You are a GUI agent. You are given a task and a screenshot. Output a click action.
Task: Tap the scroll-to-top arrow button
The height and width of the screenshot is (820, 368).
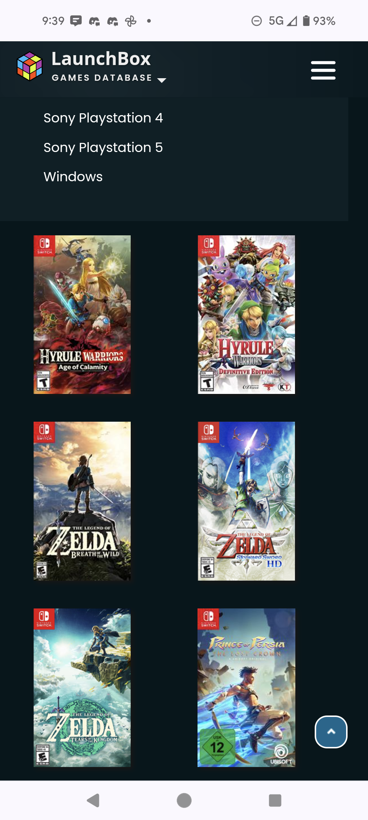click(331, 732)
